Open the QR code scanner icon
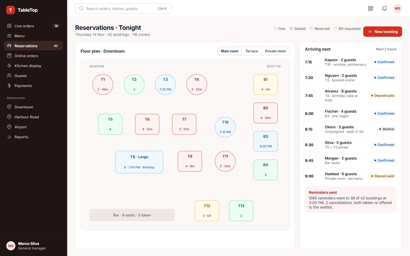 371,9
